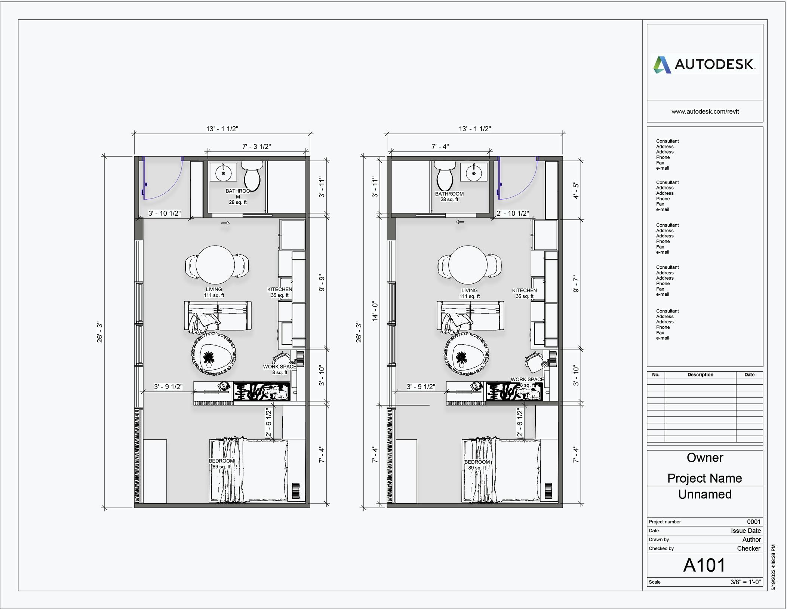Click the www.autodesk.com/revit link
The height and width of the screenshot is (609, 787).
point(705,111)
